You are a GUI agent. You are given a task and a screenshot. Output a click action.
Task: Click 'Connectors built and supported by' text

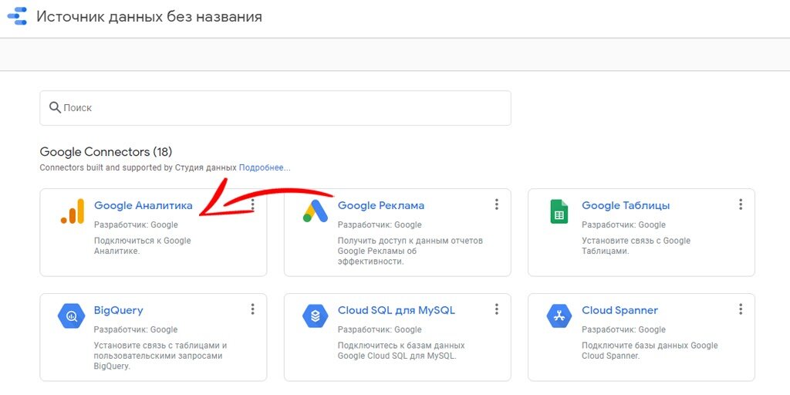pyautogui.click(x=106, y=167)
